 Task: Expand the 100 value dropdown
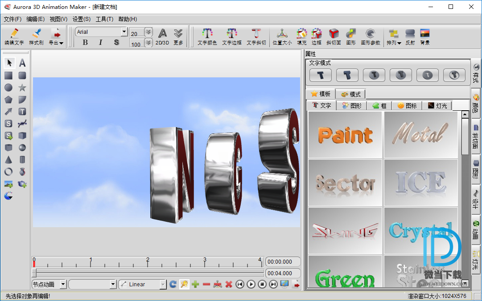(x=148, y=43)
